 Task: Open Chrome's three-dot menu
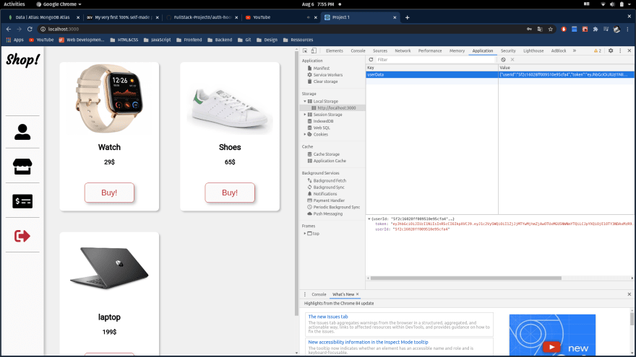[628, 29]
